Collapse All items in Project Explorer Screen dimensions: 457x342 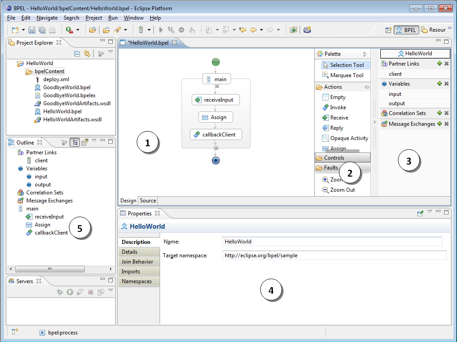click(77, 53)
